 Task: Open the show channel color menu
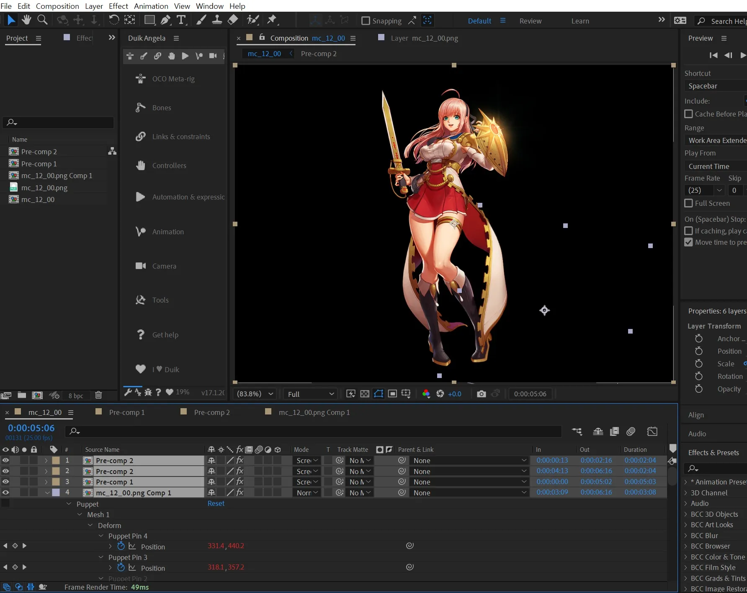click(x=426, y=394)
